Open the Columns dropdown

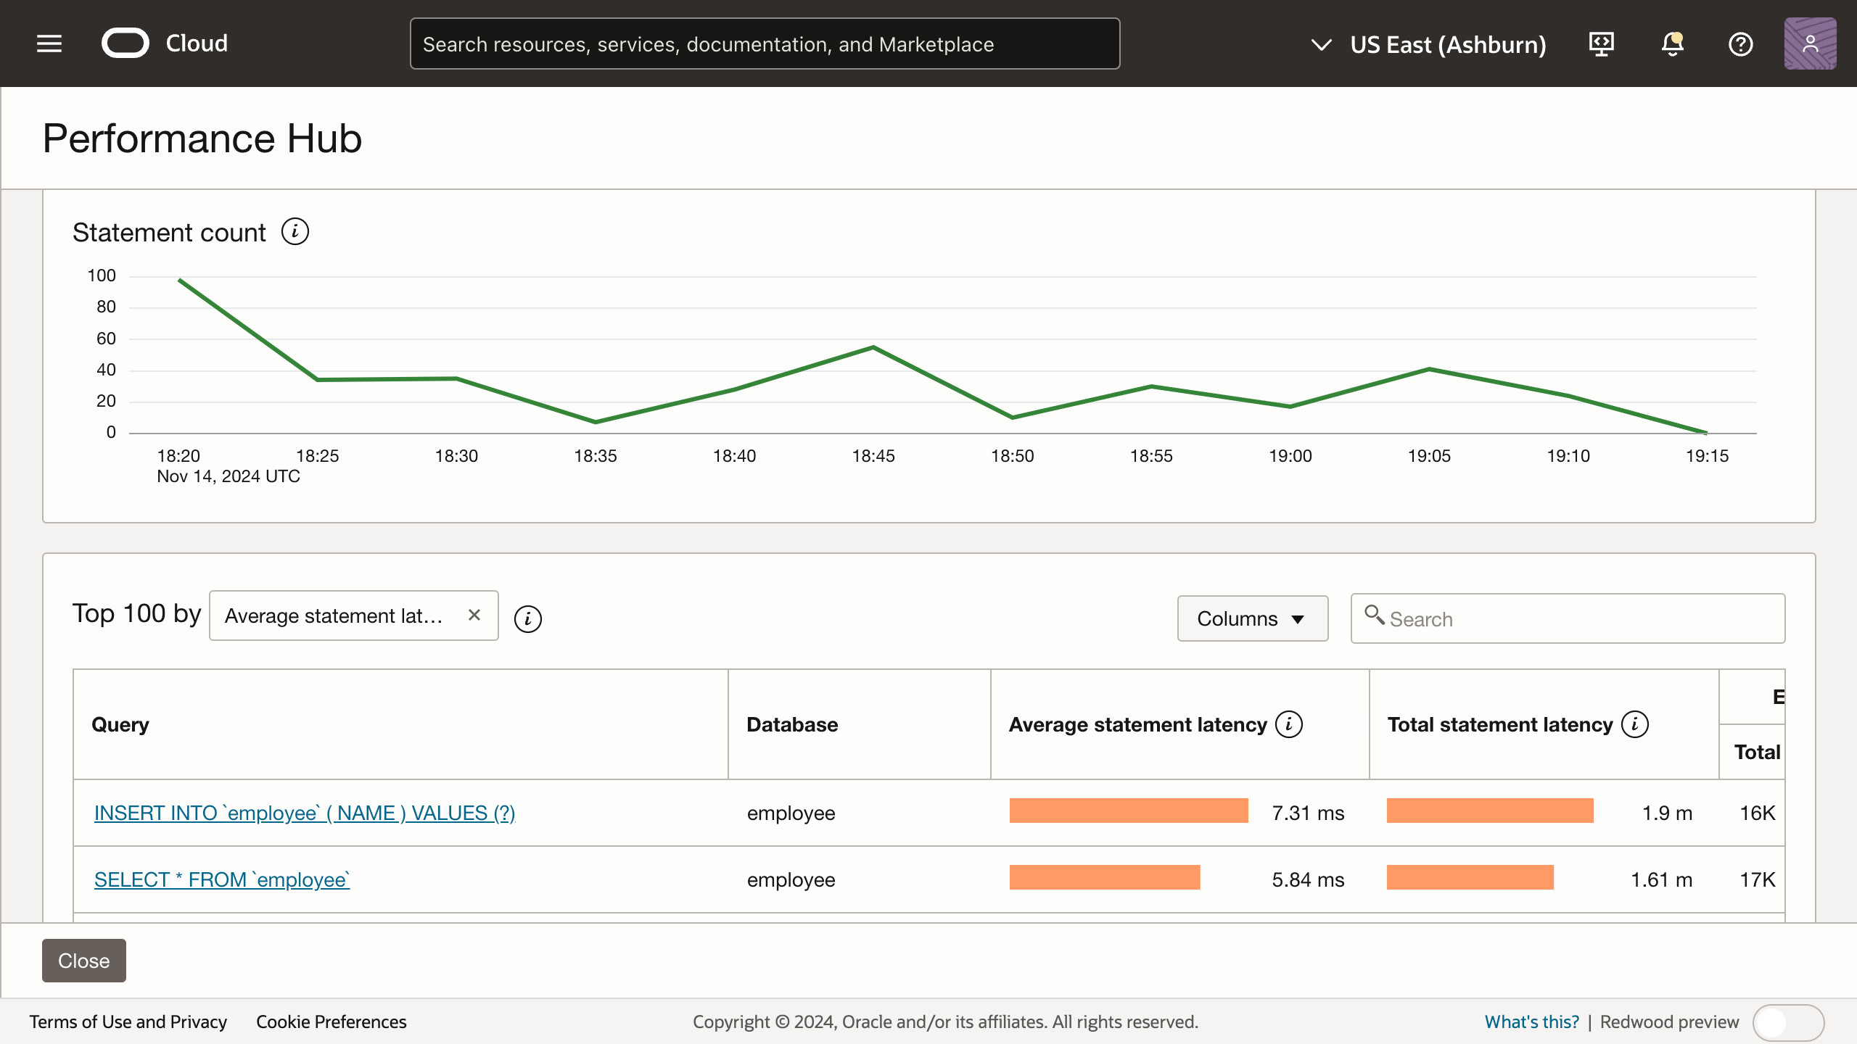click(1253, 618)
